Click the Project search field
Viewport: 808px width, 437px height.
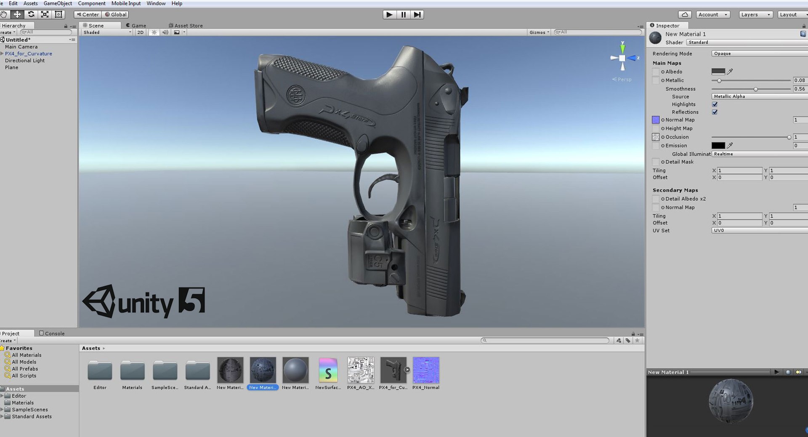pos(545,340)
